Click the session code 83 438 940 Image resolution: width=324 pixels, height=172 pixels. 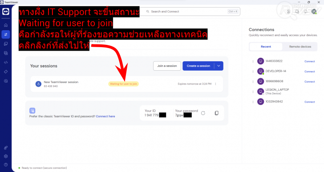(x=51, y=86)
